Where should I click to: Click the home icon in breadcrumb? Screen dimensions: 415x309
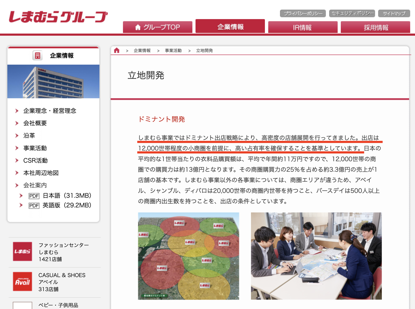click(x=117, y=50)
